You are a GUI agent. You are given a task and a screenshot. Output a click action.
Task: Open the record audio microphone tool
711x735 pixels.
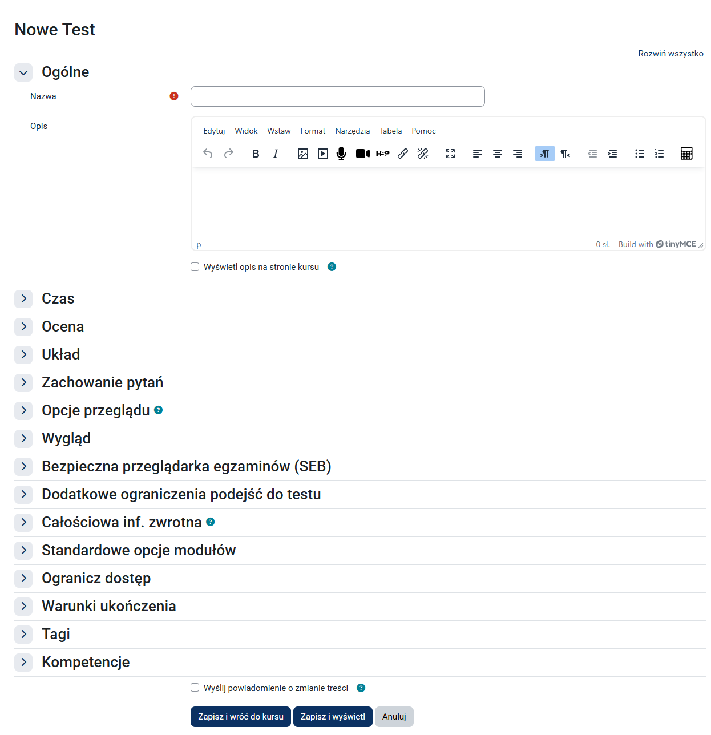tap(341, 154)
